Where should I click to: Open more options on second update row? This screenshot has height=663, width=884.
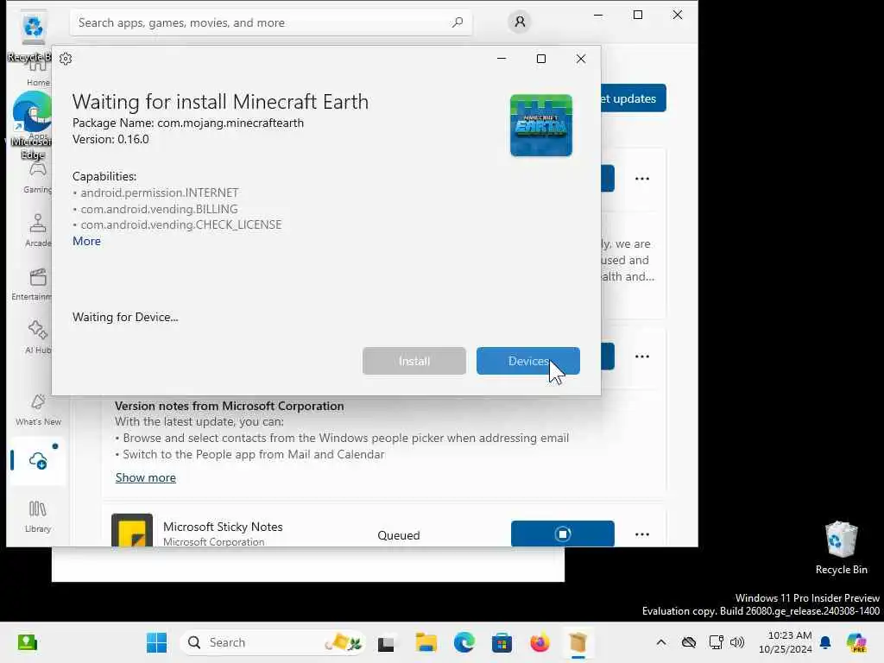pos(642,357)
